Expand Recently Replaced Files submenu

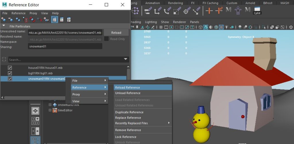(x=143, y=123)
